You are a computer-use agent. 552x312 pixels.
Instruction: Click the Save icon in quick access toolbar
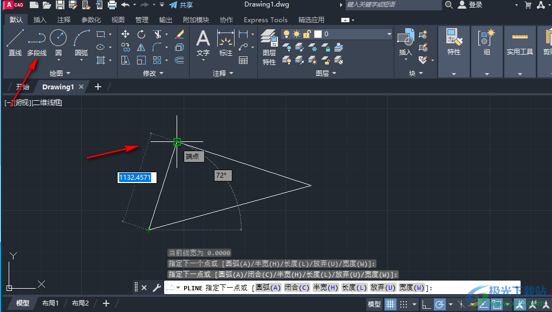[60, 5]
